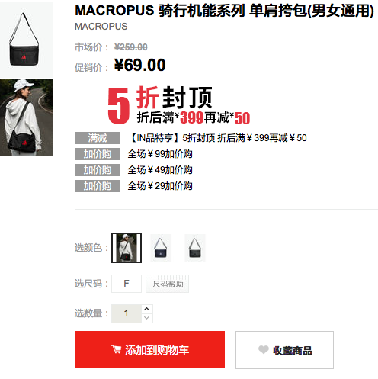Select the model-photo color swatch
Screen dimensions: 378x379
tap(127, 248)
